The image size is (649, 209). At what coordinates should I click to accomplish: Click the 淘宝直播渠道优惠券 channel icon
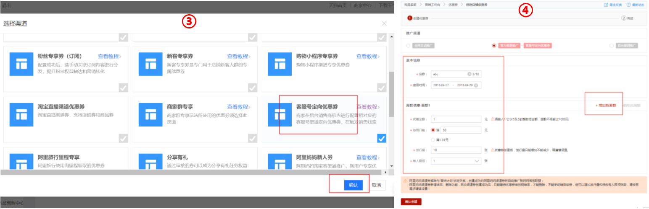20,114
